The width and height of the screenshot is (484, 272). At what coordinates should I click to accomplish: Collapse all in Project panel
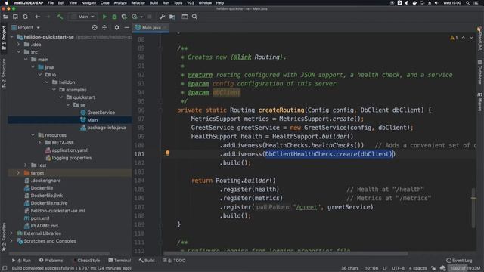coord(104,28)
